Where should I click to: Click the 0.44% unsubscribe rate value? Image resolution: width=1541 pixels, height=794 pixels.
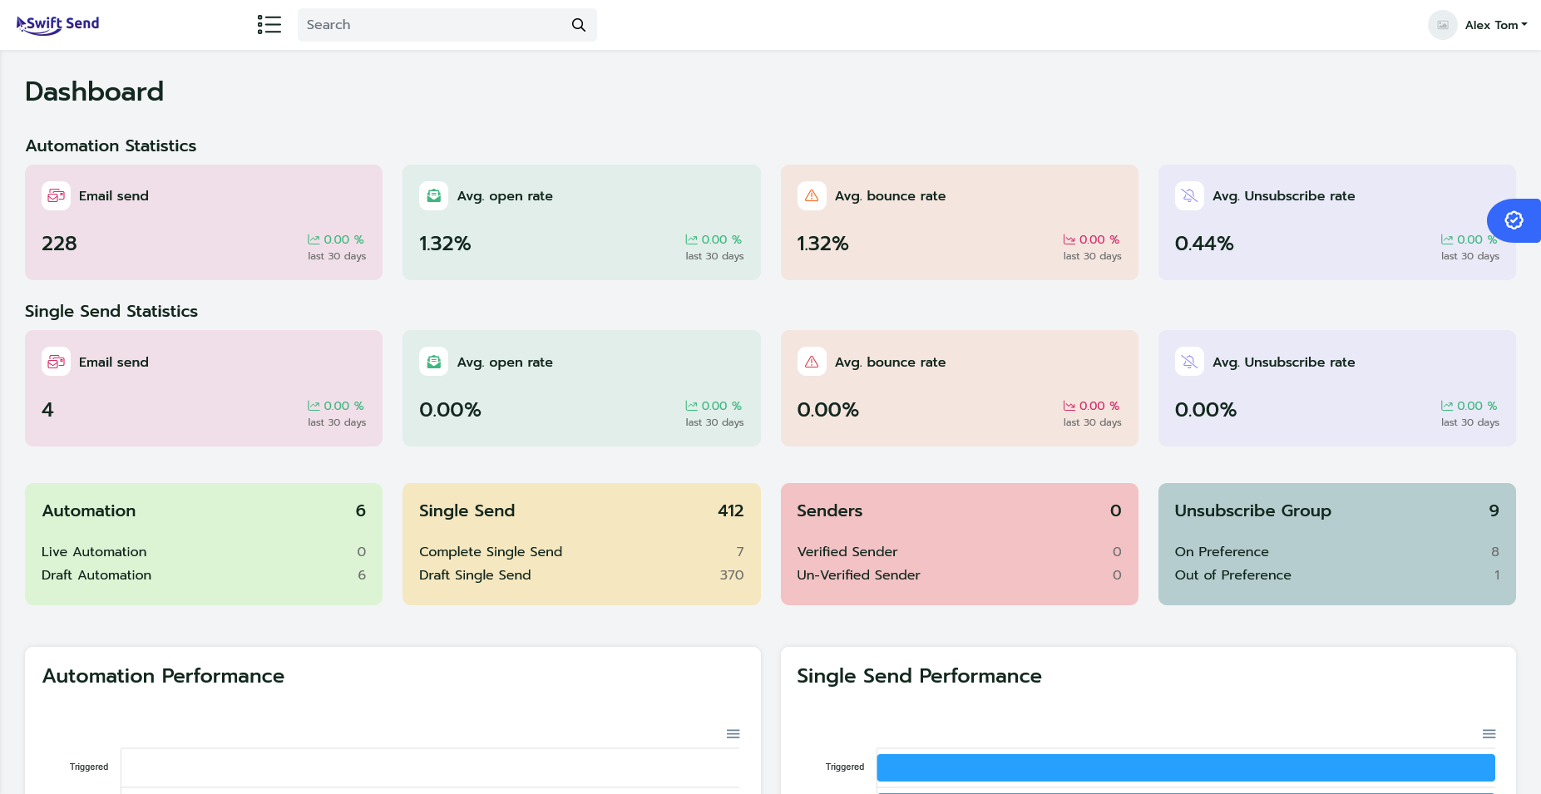click(1204, 244)
